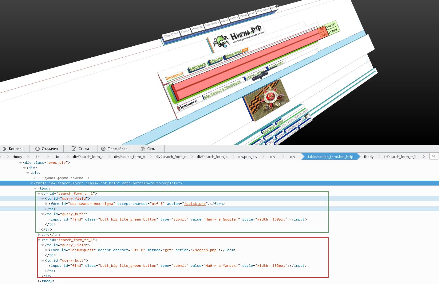The height and width of the screenshot is (284, 439).
Task: Open the Сеть tab
Action: tap(148, 149)
